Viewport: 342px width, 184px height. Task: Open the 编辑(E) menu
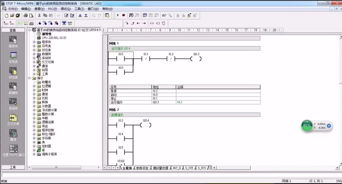[x=26, y=9]
